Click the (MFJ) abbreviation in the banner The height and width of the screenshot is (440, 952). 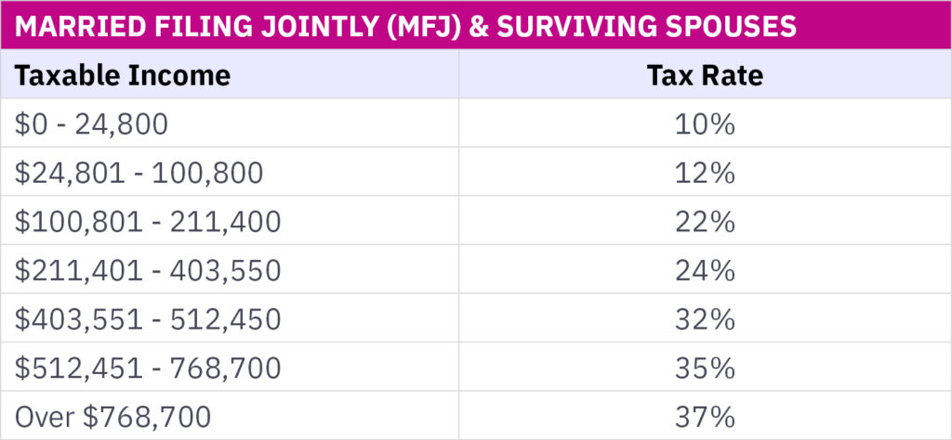[x=416, y=26]
